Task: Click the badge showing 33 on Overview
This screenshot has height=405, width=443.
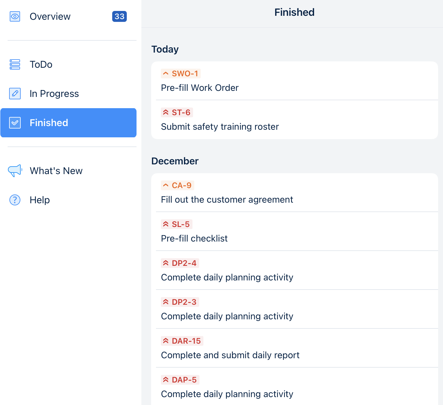Action: (x=119, y=16)
